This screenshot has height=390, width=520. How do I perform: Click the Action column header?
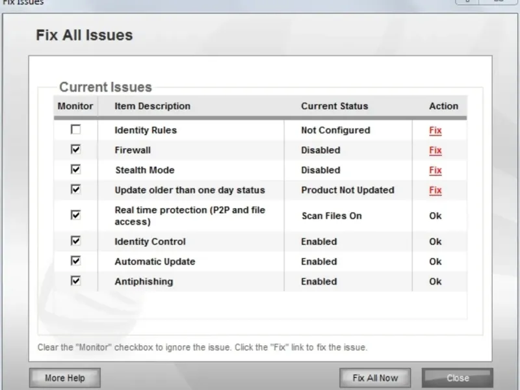point(443,106)
